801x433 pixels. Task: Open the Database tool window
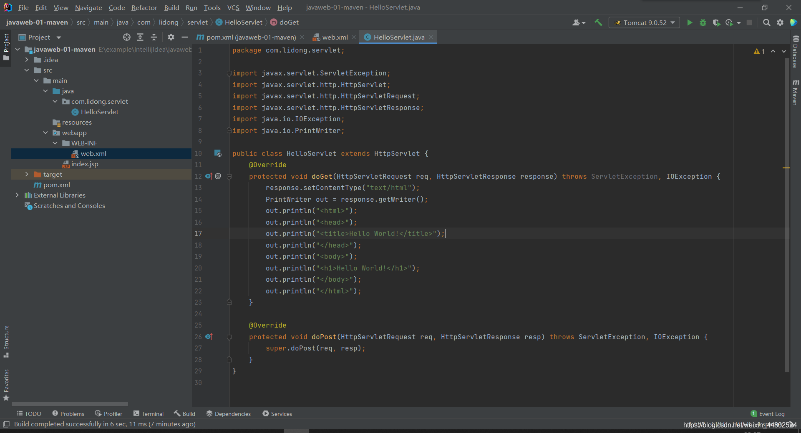[x=795, y=51]
